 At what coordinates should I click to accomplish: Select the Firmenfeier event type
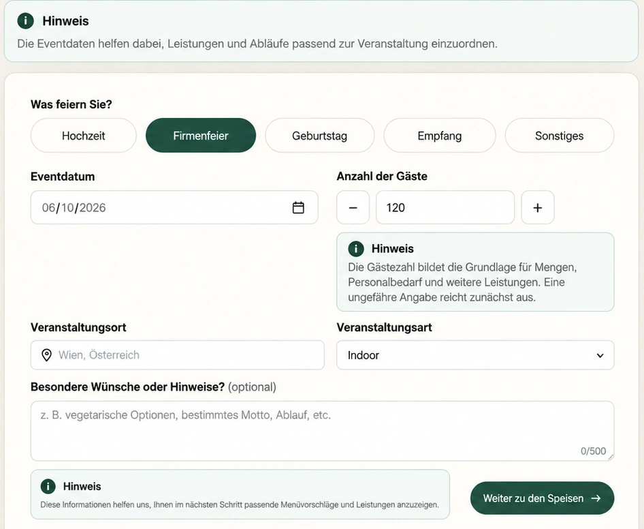click(x=201, y=136)
